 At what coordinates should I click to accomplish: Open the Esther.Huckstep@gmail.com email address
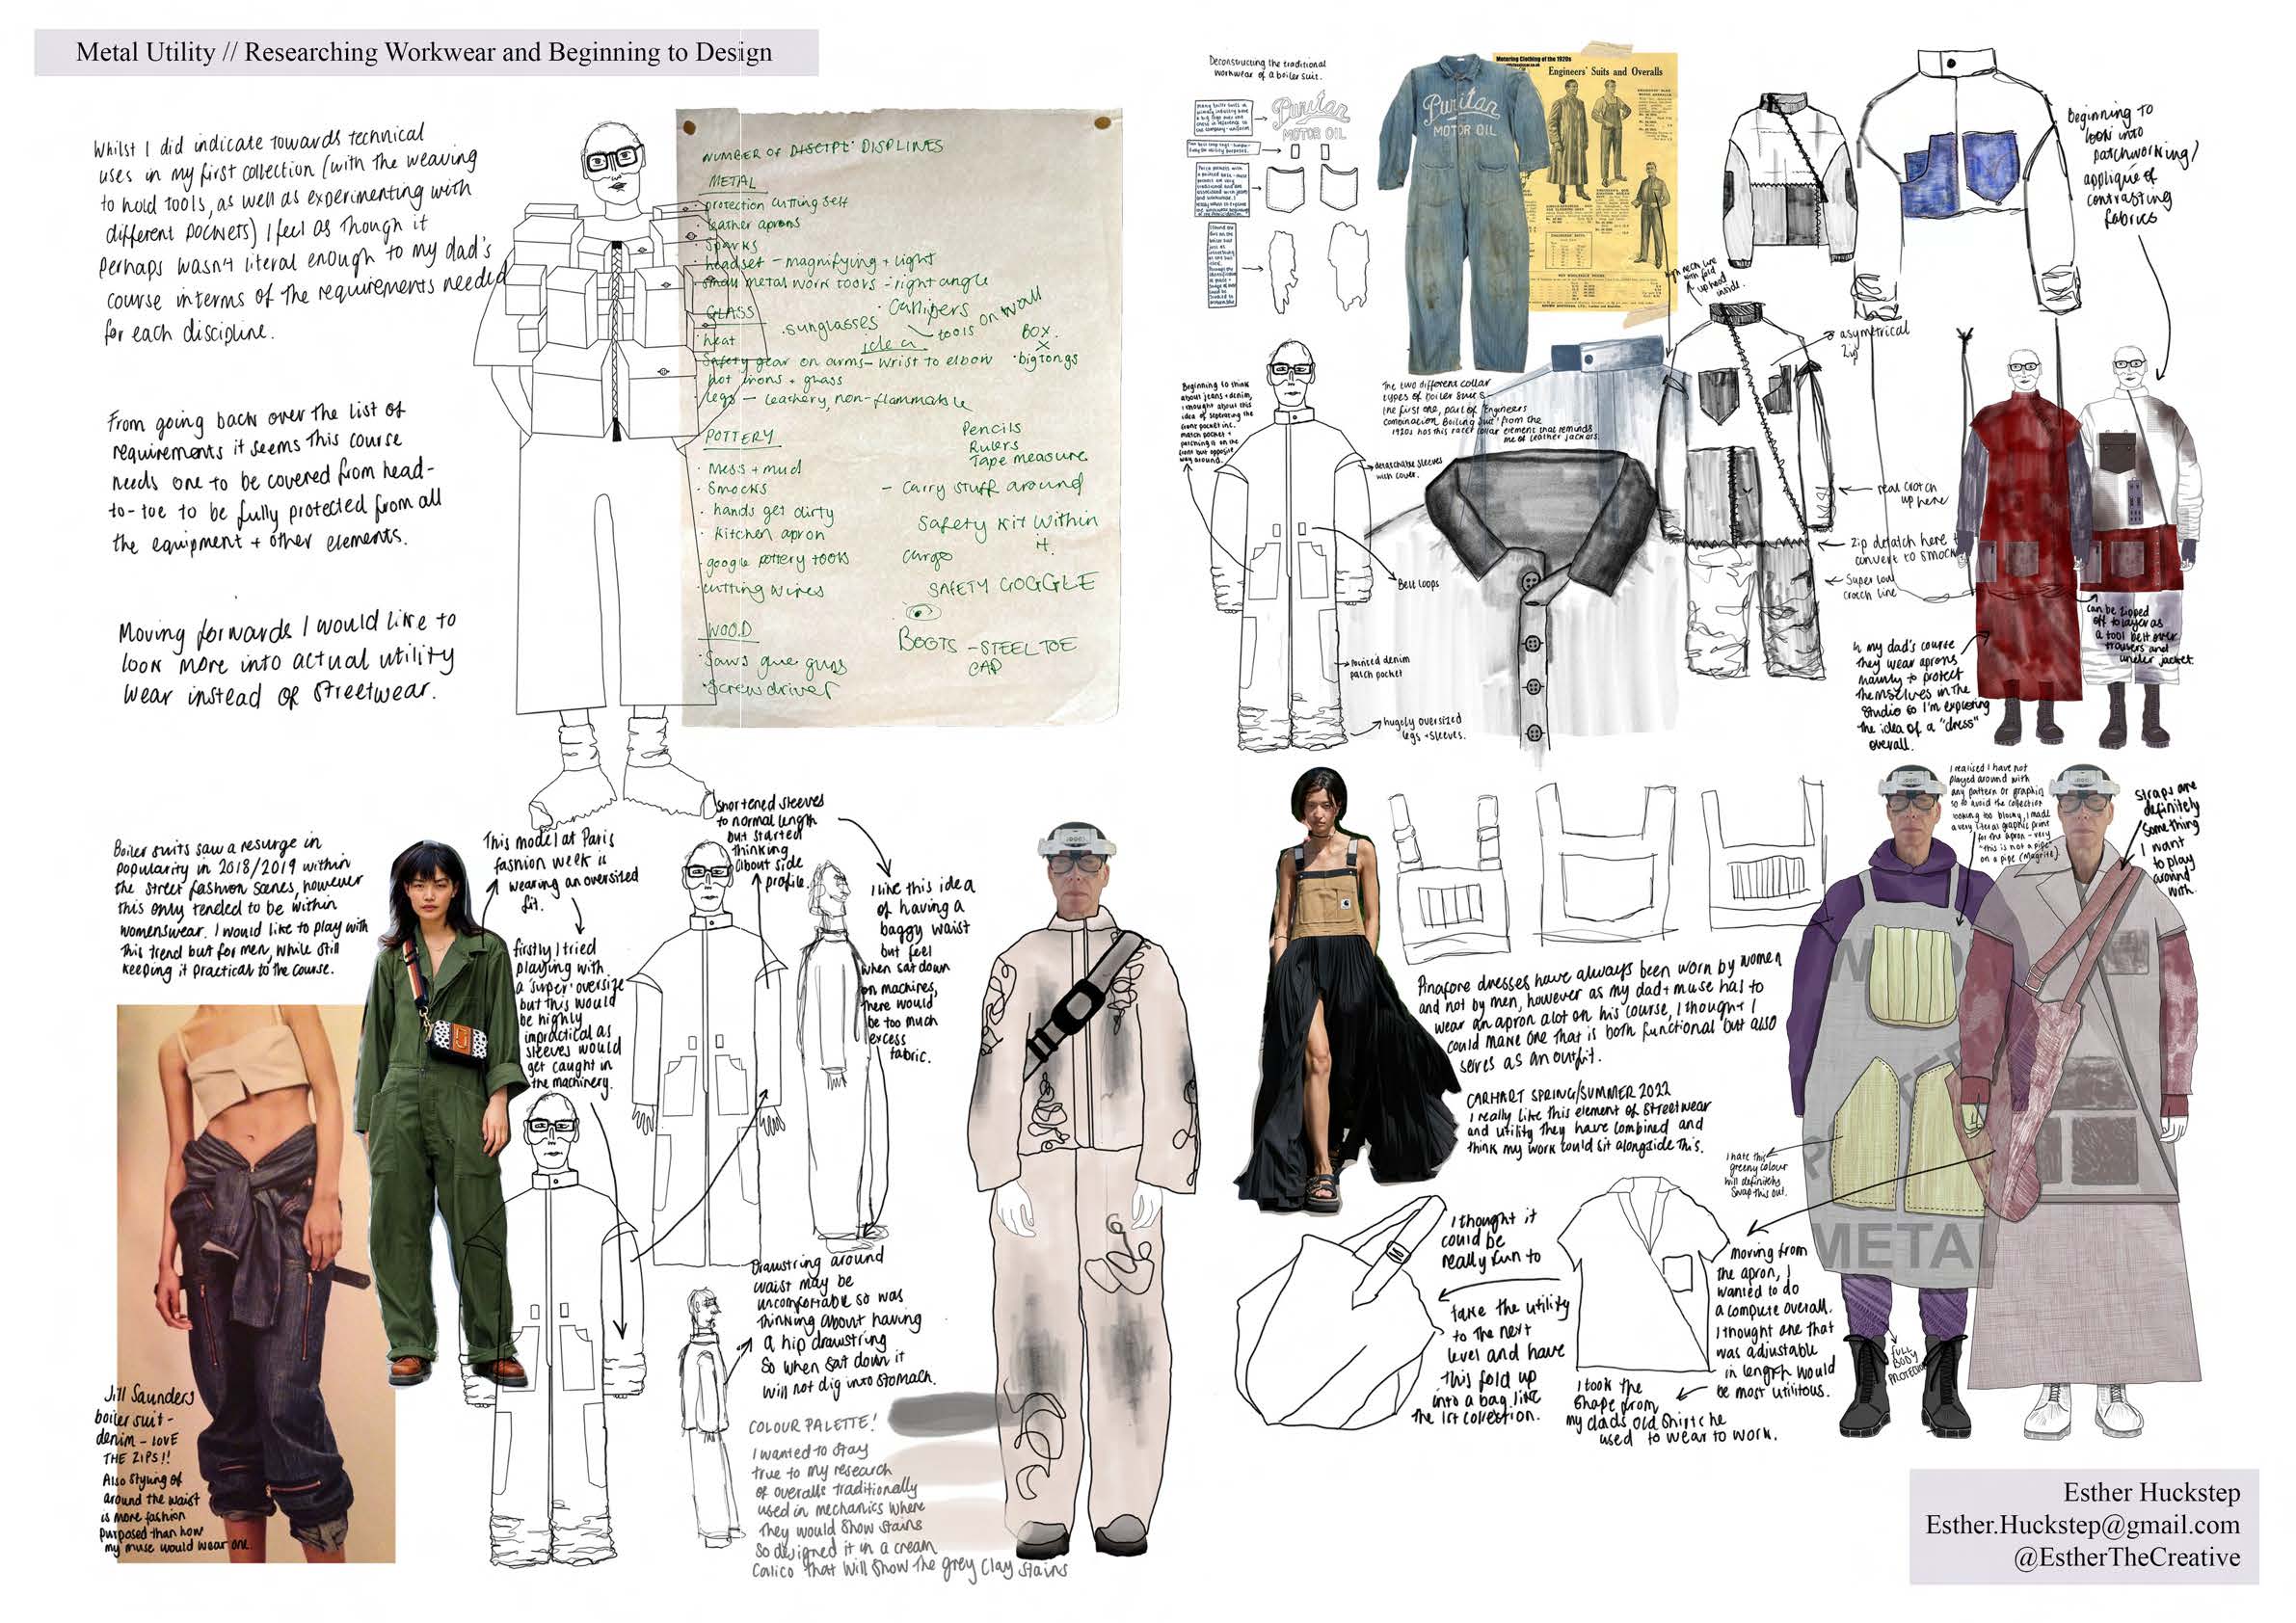click(x=2082, y=1524)
